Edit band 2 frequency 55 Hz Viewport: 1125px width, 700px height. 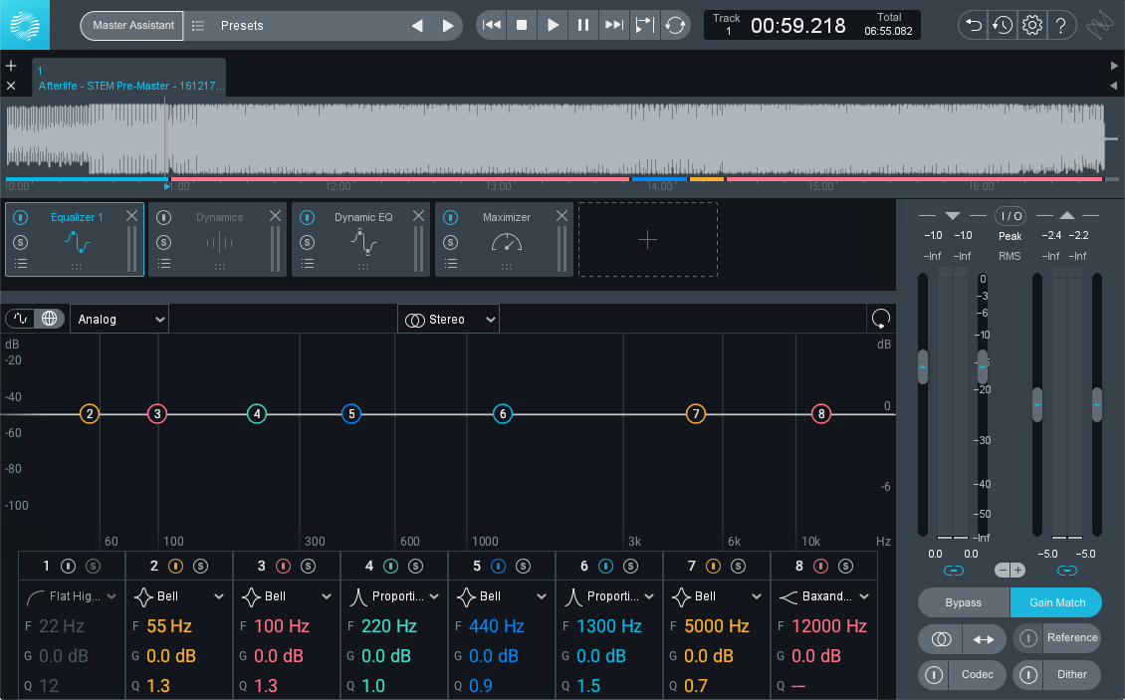(x=169, y=626)
